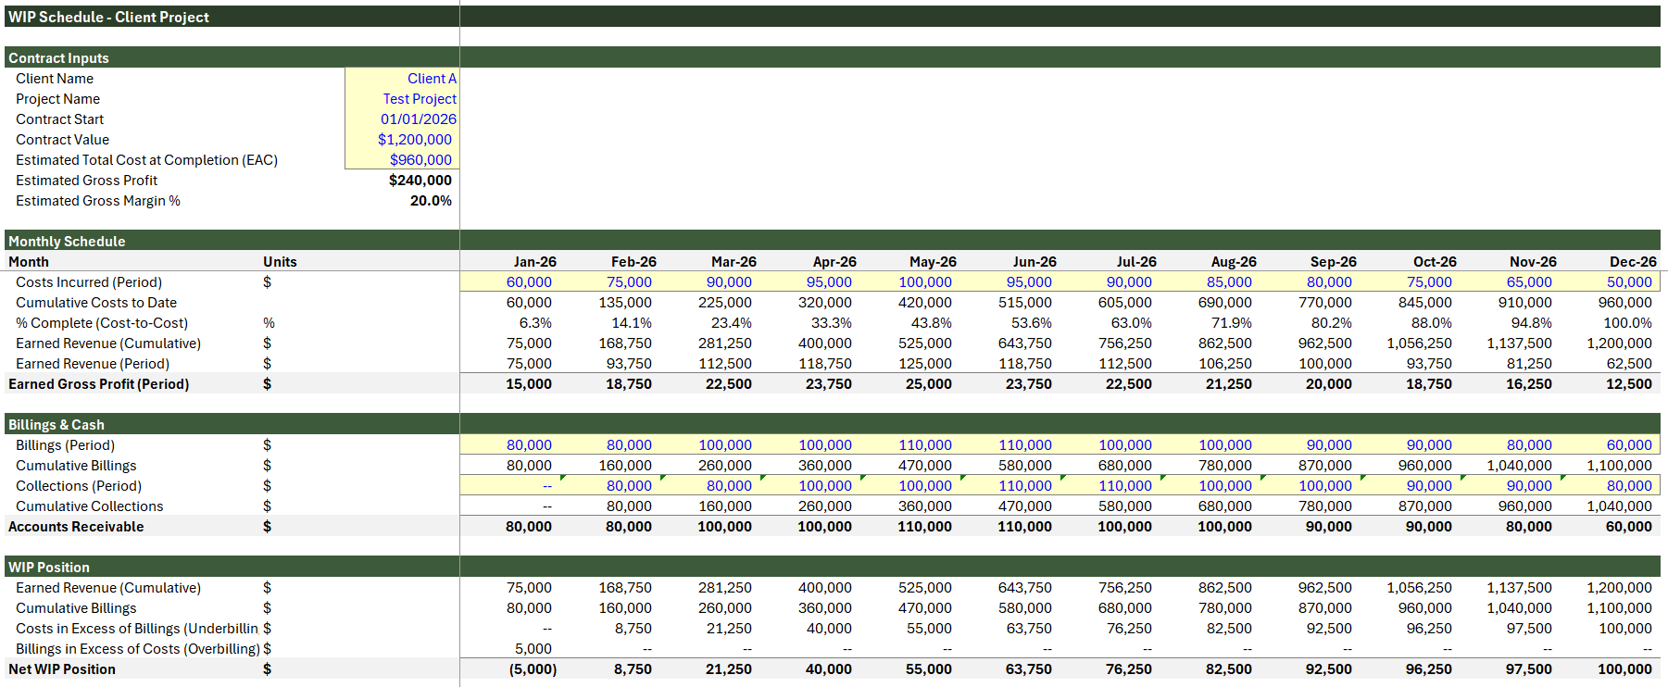This screenshot has height=687, width=1668.
Task: Click the "Units" column header
Action: pos(280,262)
